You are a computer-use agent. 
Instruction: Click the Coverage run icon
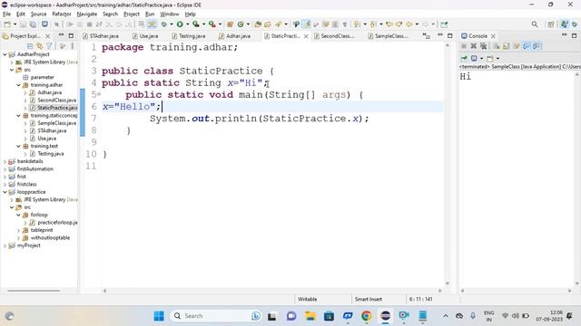click(196, 24)
